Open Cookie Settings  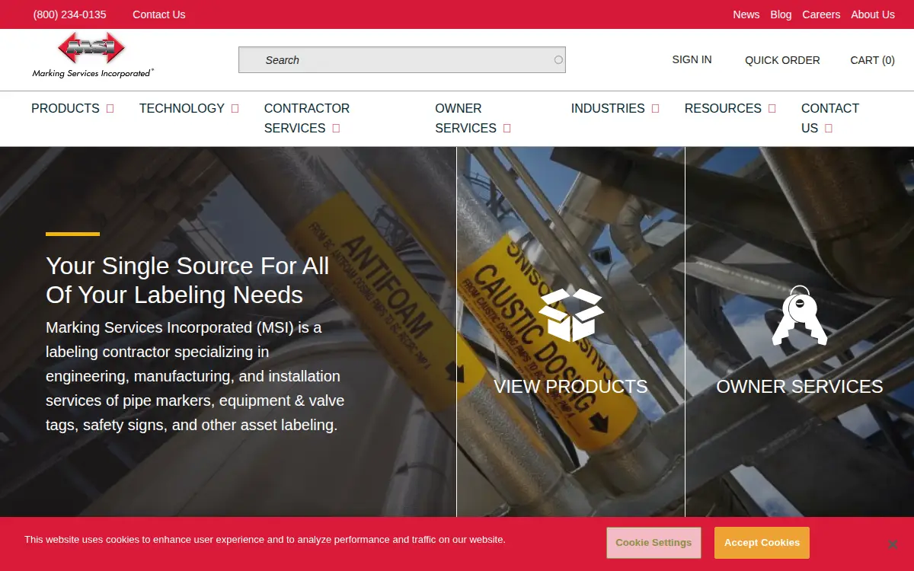click(x=654, y=543)
